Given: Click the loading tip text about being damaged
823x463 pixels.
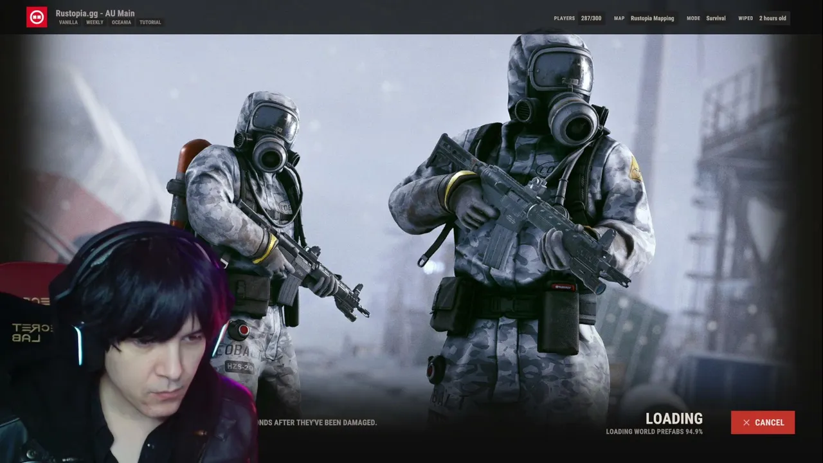Looking at the screenshot, I should (317, 422).
